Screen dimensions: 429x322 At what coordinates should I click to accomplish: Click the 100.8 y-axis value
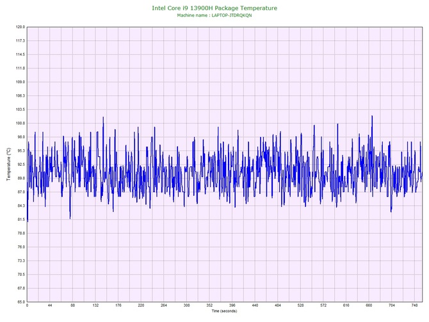click(x=20, y=124)
